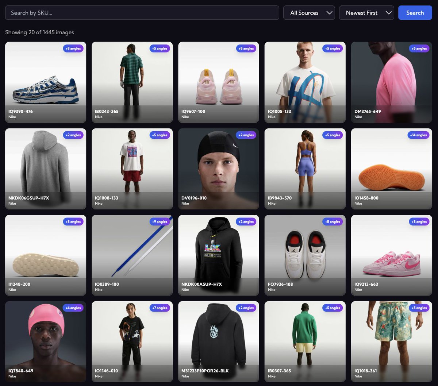438x386 pixels.
Task: Click the SKU label 'FQ7936-108'
Action: click(x=280, y=284)
